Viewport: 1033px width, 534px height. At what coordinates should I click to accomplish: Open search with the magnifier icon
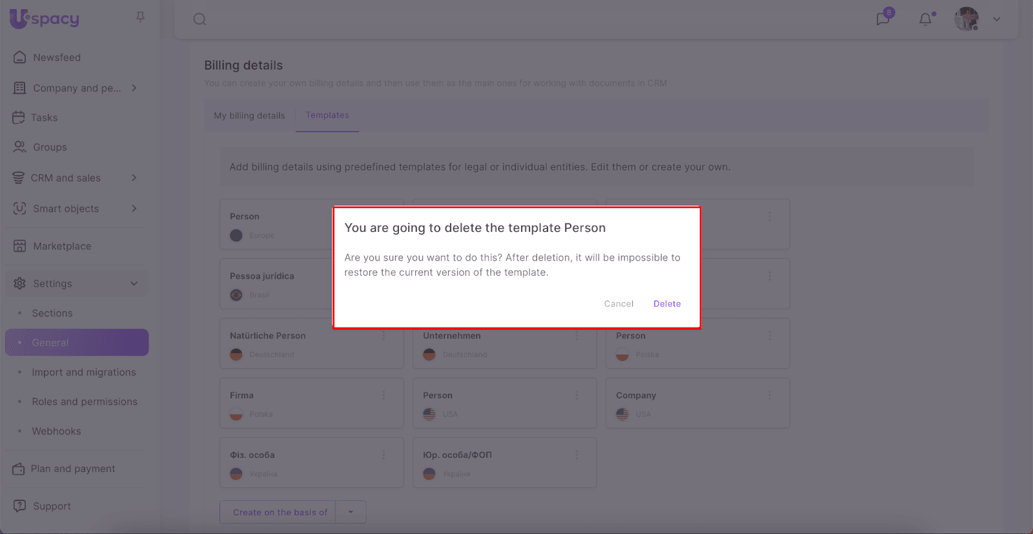click(199, 19)
